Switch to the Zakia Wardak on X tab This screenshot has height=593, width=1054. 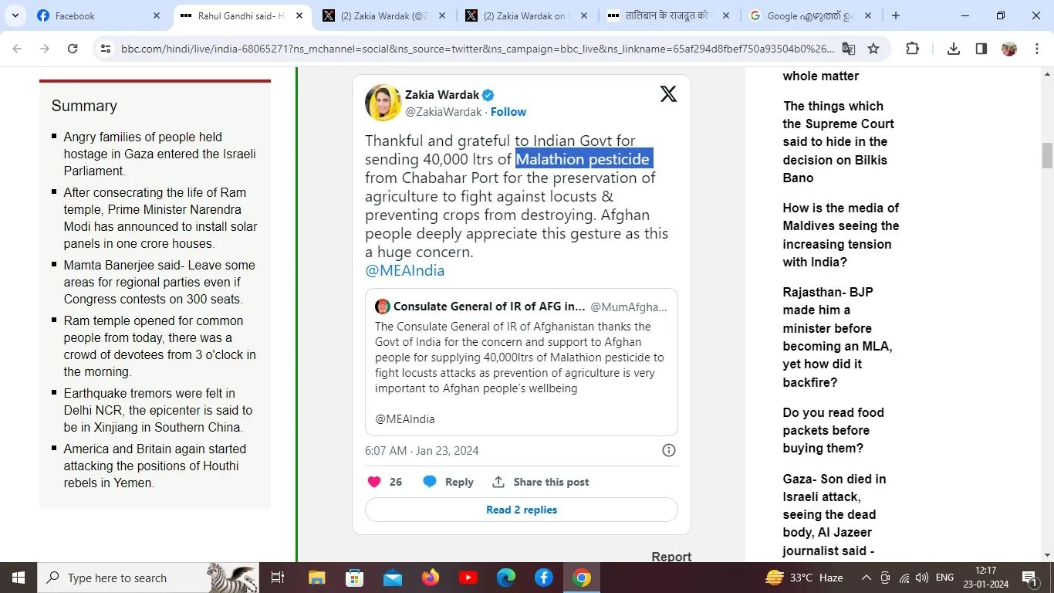pyautogui.click(x=525, y=15)
